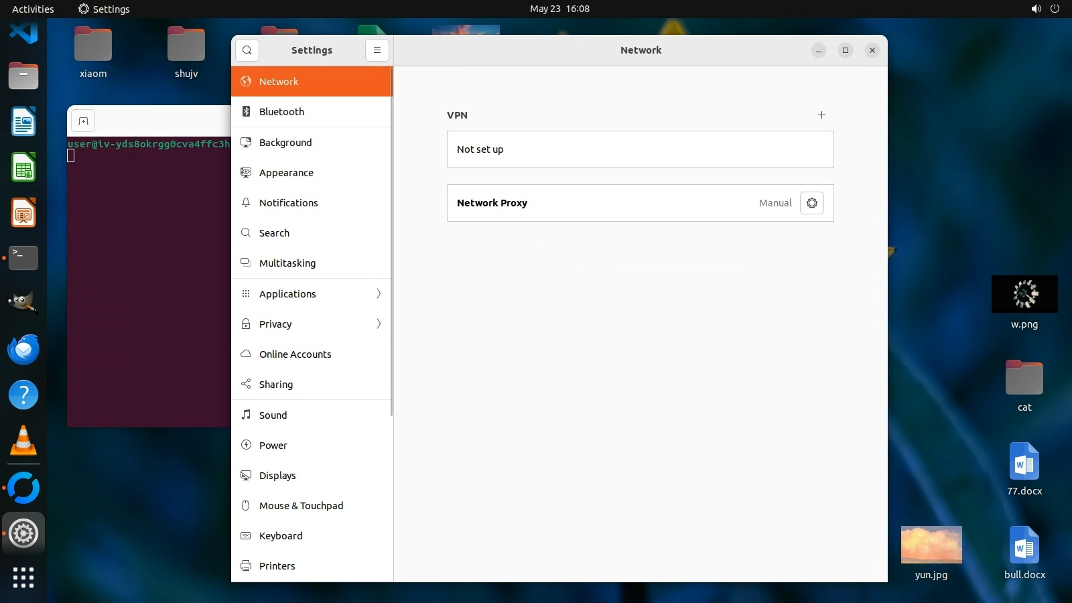Open the system volume and power menu

pos(1045,9)
